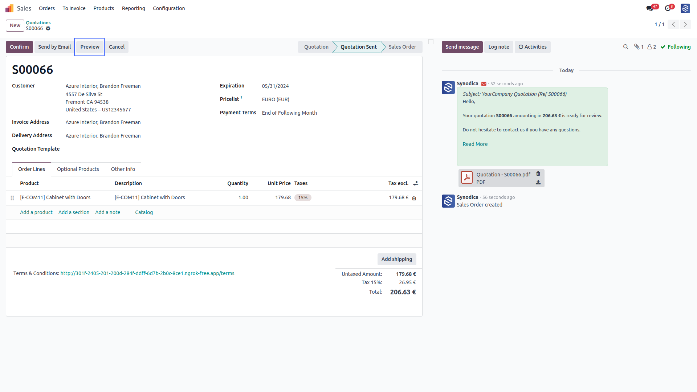
Task: Open the Configuration menu
Action: coord(169,8)
